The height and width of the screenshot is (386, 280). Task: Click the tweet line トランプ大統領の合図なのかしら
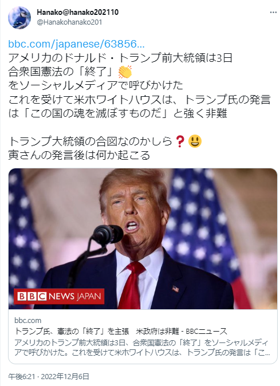(x=90, y=141)
